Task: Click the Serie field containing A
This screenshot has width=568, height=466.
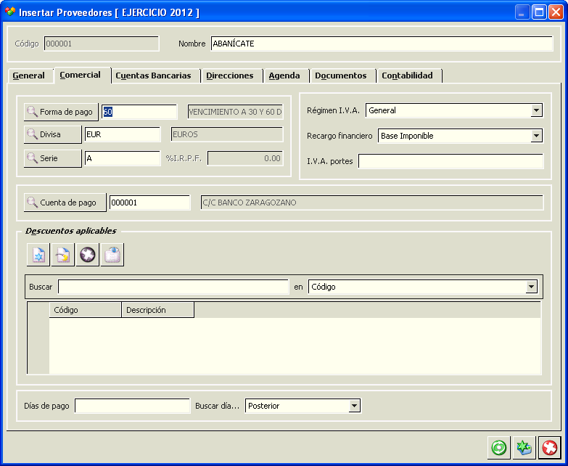Action: [123, 158]
